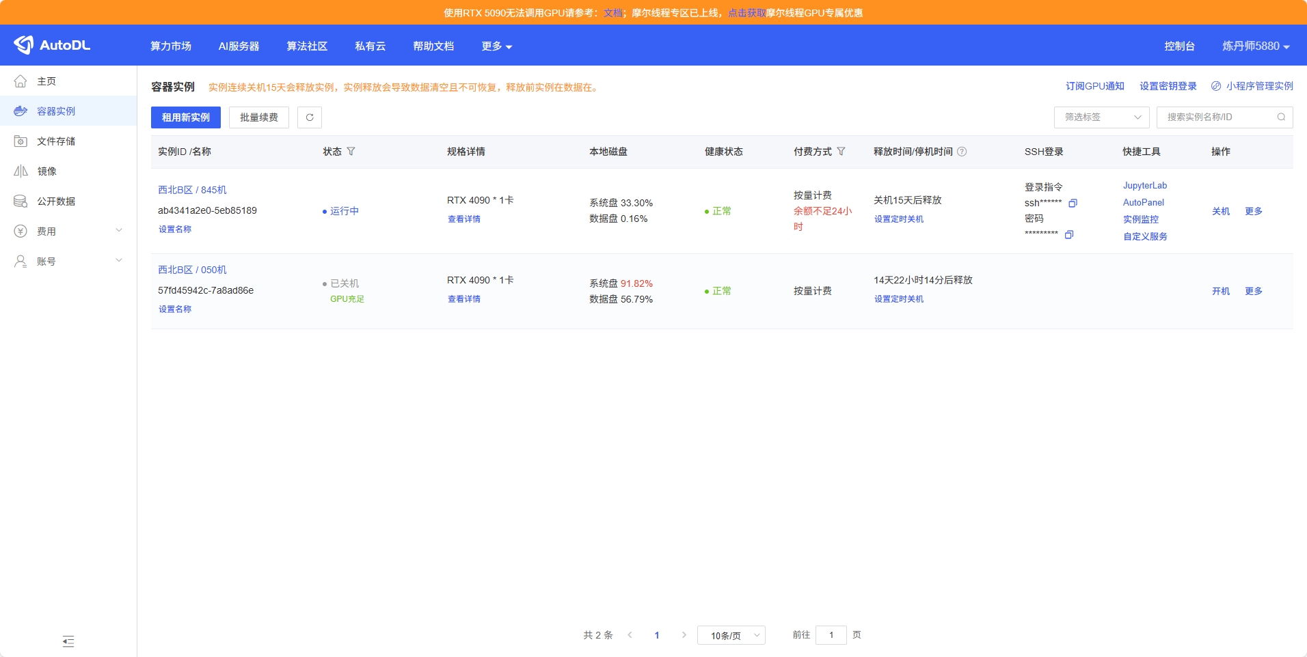This screenshot has width=1307, height=657.
Task: Open 帮助文档 from the navbar
Action: [433, 46]
